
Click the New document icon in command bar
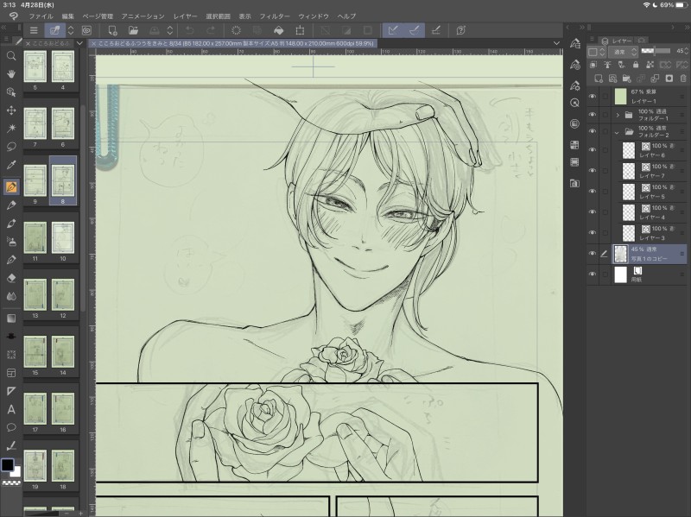pos(112,30)
